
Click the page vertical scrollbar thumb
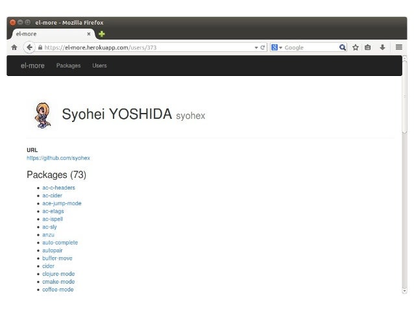[404, 97]
